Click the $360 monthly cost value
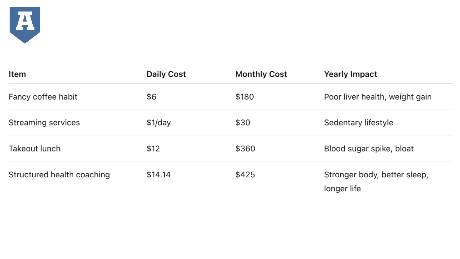This screenshot has height=259, width=460. coord(245,149)
